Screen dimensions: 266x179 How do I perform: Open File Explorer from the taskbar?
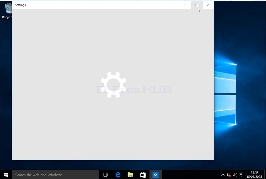pyautogui.click(x=130, y=175)
